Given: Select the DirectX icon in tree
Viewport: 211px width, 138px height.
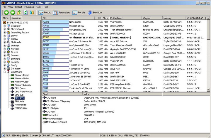Looking at the screenshot, I should (8, 52).
